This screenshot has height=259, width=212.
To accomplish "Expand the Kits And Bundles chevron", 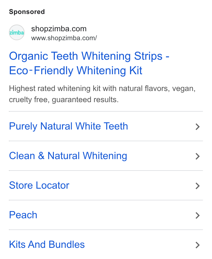I will [x=197, y=245].
